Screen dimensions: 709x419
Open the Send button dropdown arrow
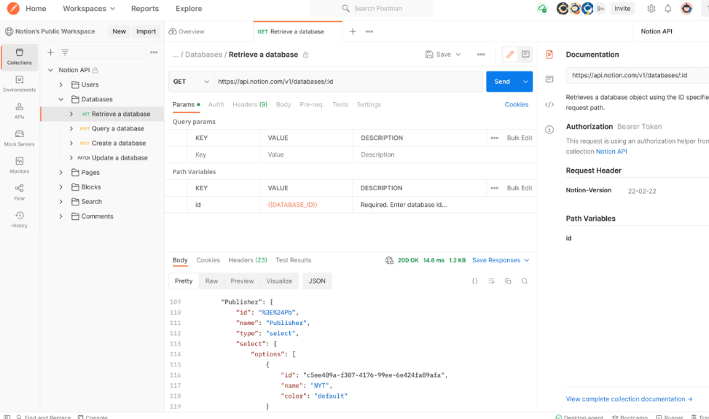coord(525,82)
